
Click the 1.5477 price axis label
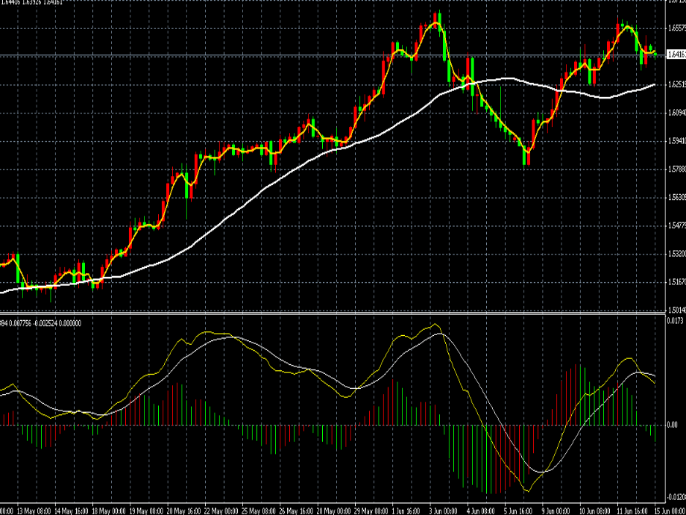(x=677, y=225)
